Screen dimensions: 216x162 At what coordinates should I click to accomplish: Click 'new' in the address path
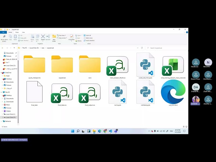[43, 48]
